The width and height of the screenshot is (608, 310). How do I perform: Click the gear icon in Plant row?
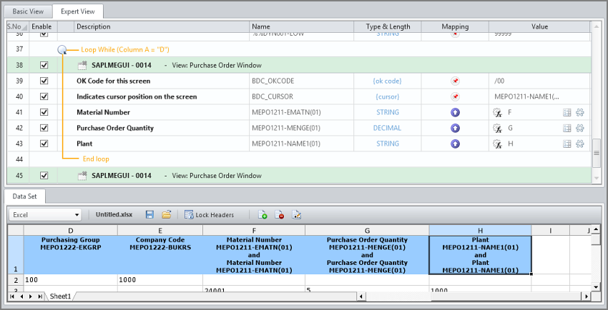coord(580,144)
